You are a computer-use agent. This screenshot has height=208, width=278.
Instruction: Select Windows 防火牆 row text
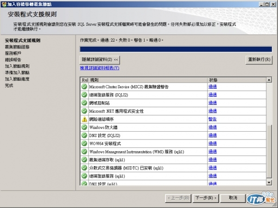(x=103, y=128)
